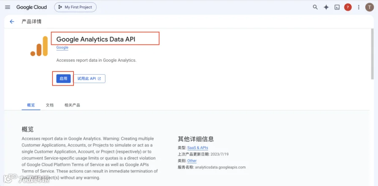378x186 pixels.
Task: Click the search magnifier icon
Action: click(315, 7)
